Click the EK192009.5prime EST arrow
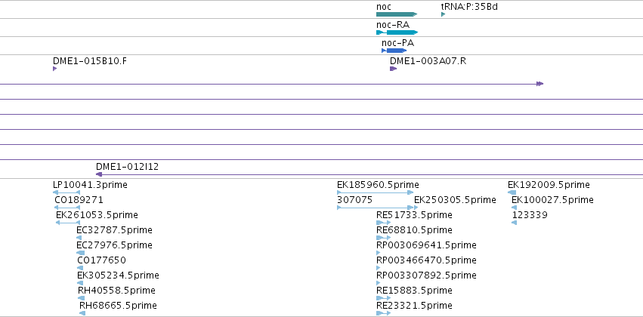 point(512,192)
